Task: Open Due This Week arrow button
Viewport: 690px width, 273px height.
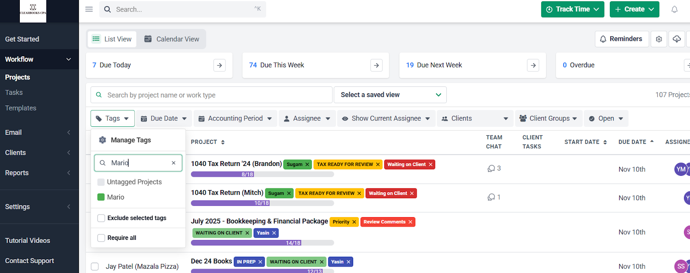Action: point(376,65)
